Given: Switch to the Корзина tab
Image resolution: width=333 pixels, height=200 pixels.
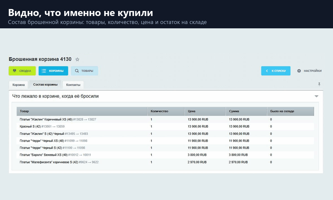Looking at the screenshot, I should click(18, 85).
